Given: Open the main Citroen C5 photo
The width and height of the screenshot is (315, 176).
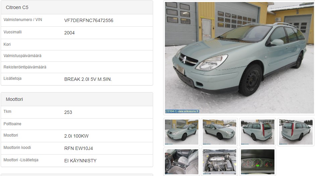Looking at the screenshot, I should (x=239, y=58).
